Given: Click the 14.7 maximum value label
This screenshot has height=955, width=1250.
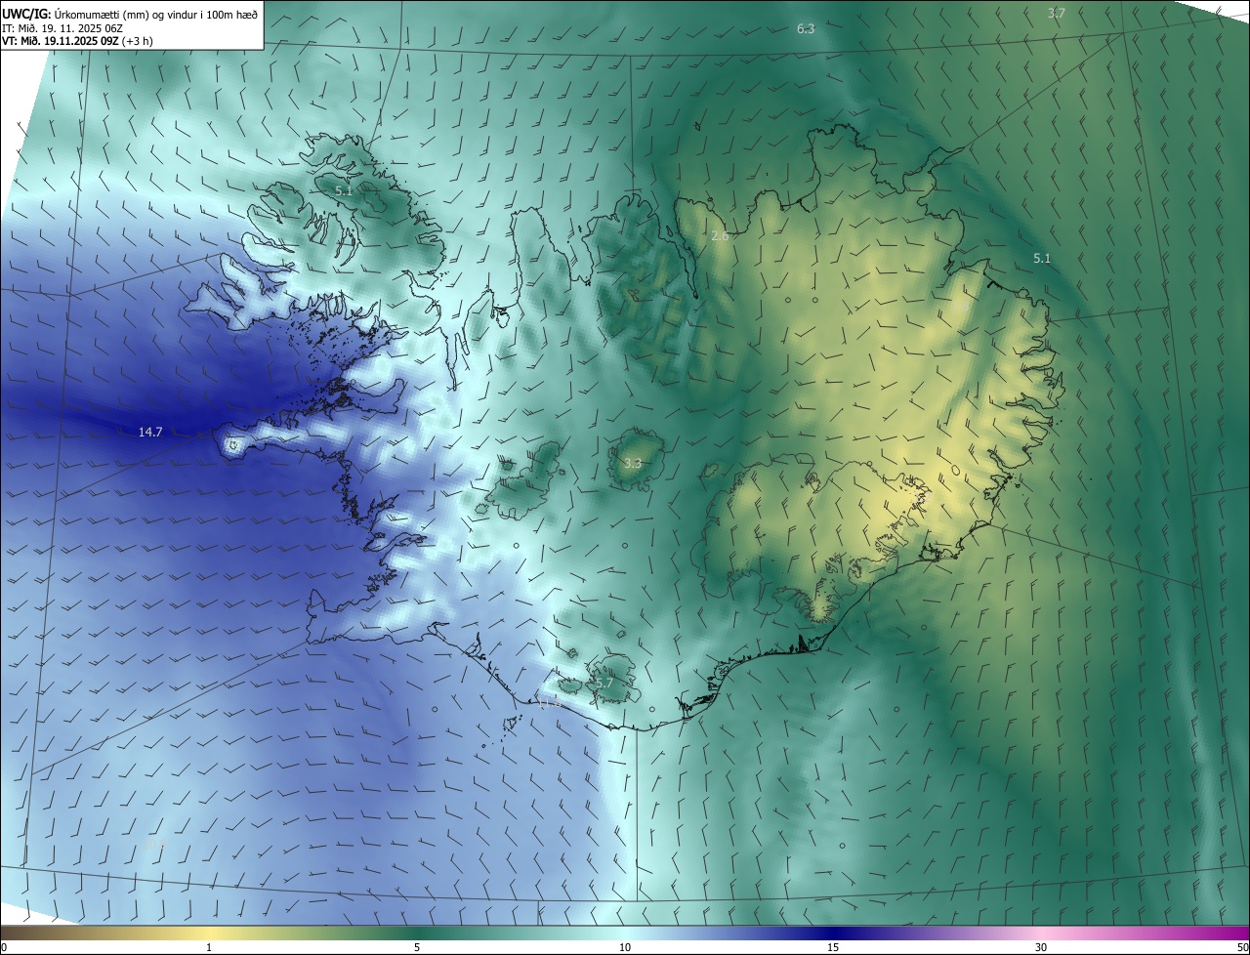Looking at the screenshot, I should (150, 431).
